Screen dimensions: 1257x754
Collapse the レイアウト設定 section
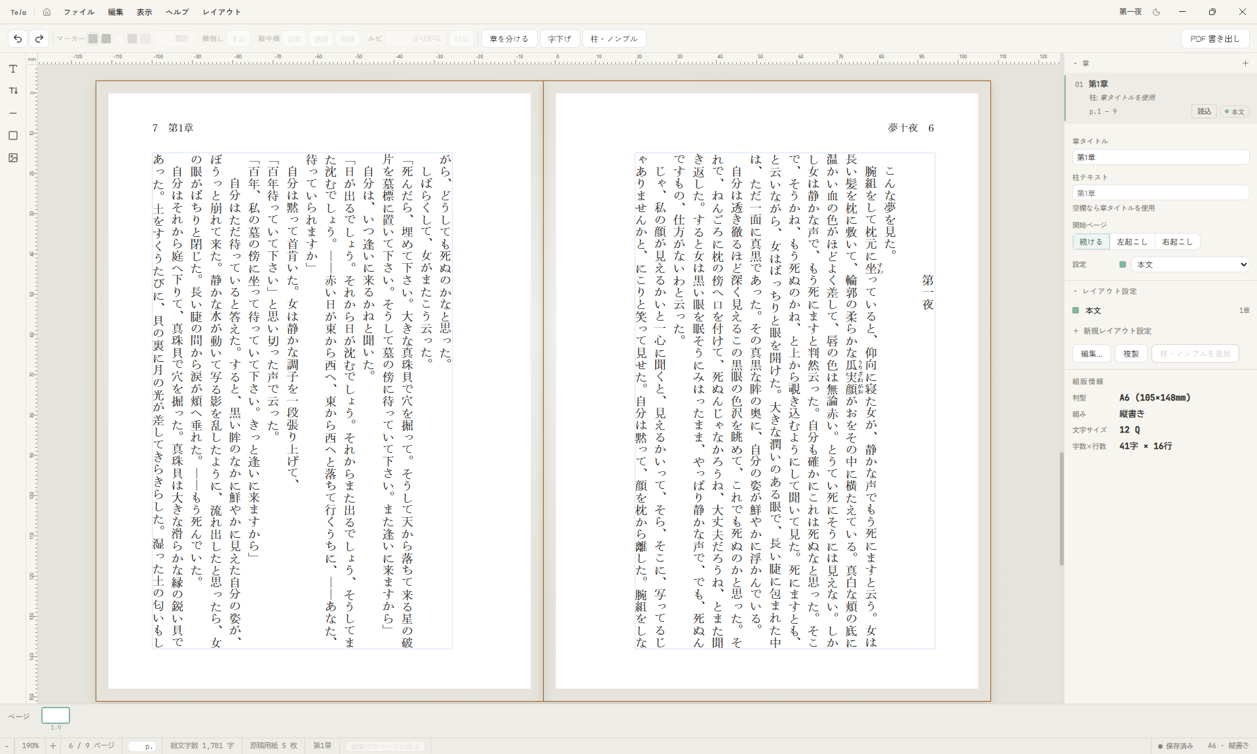tap(1076, 291)
